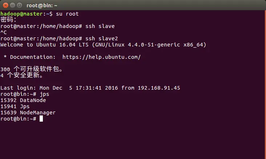Click the Last login timestamp line
The image size is (266, 159).
90,88
